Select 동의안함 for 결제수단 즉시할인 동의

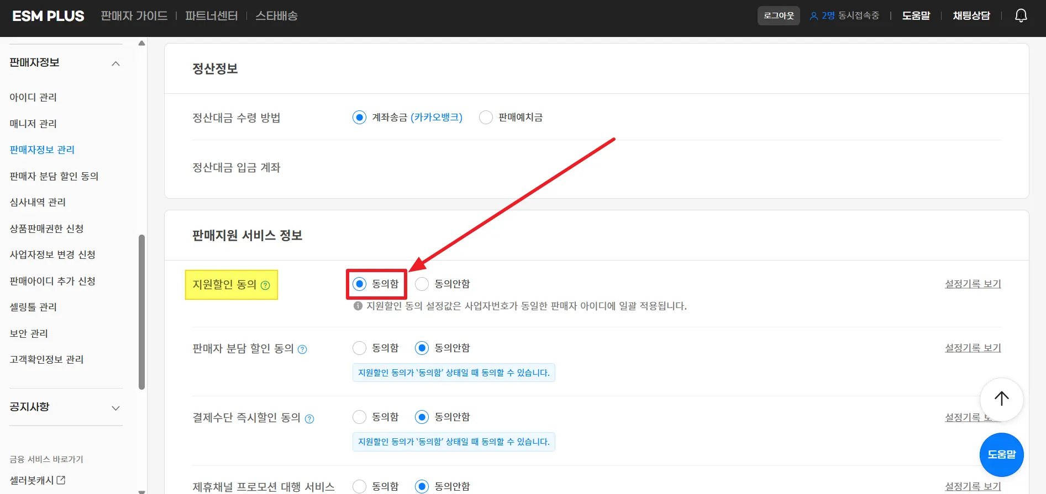coord(422,417)
